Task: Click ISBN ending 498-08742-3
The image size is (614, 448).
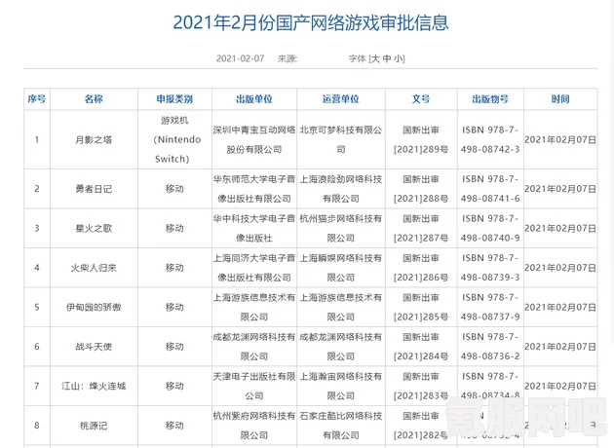Action: click(490, 149)
